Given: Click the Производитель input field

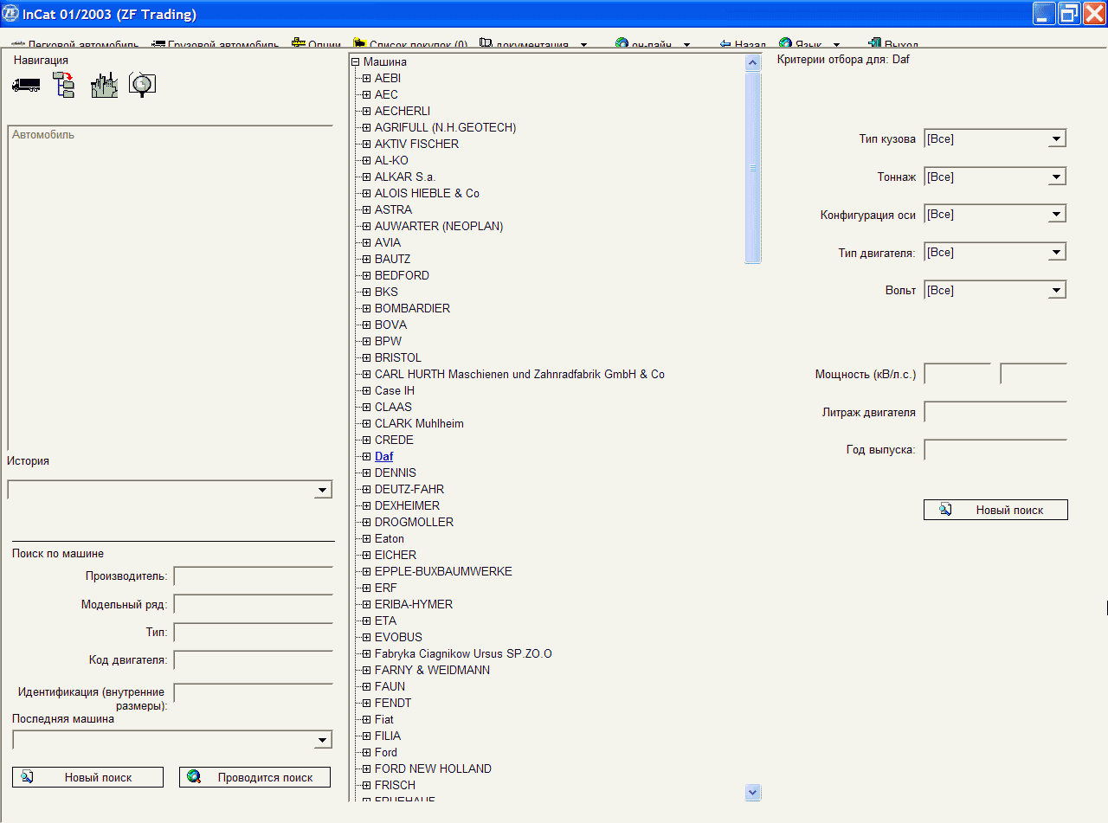Looking at the screenshot, I should tap(254, 576).
